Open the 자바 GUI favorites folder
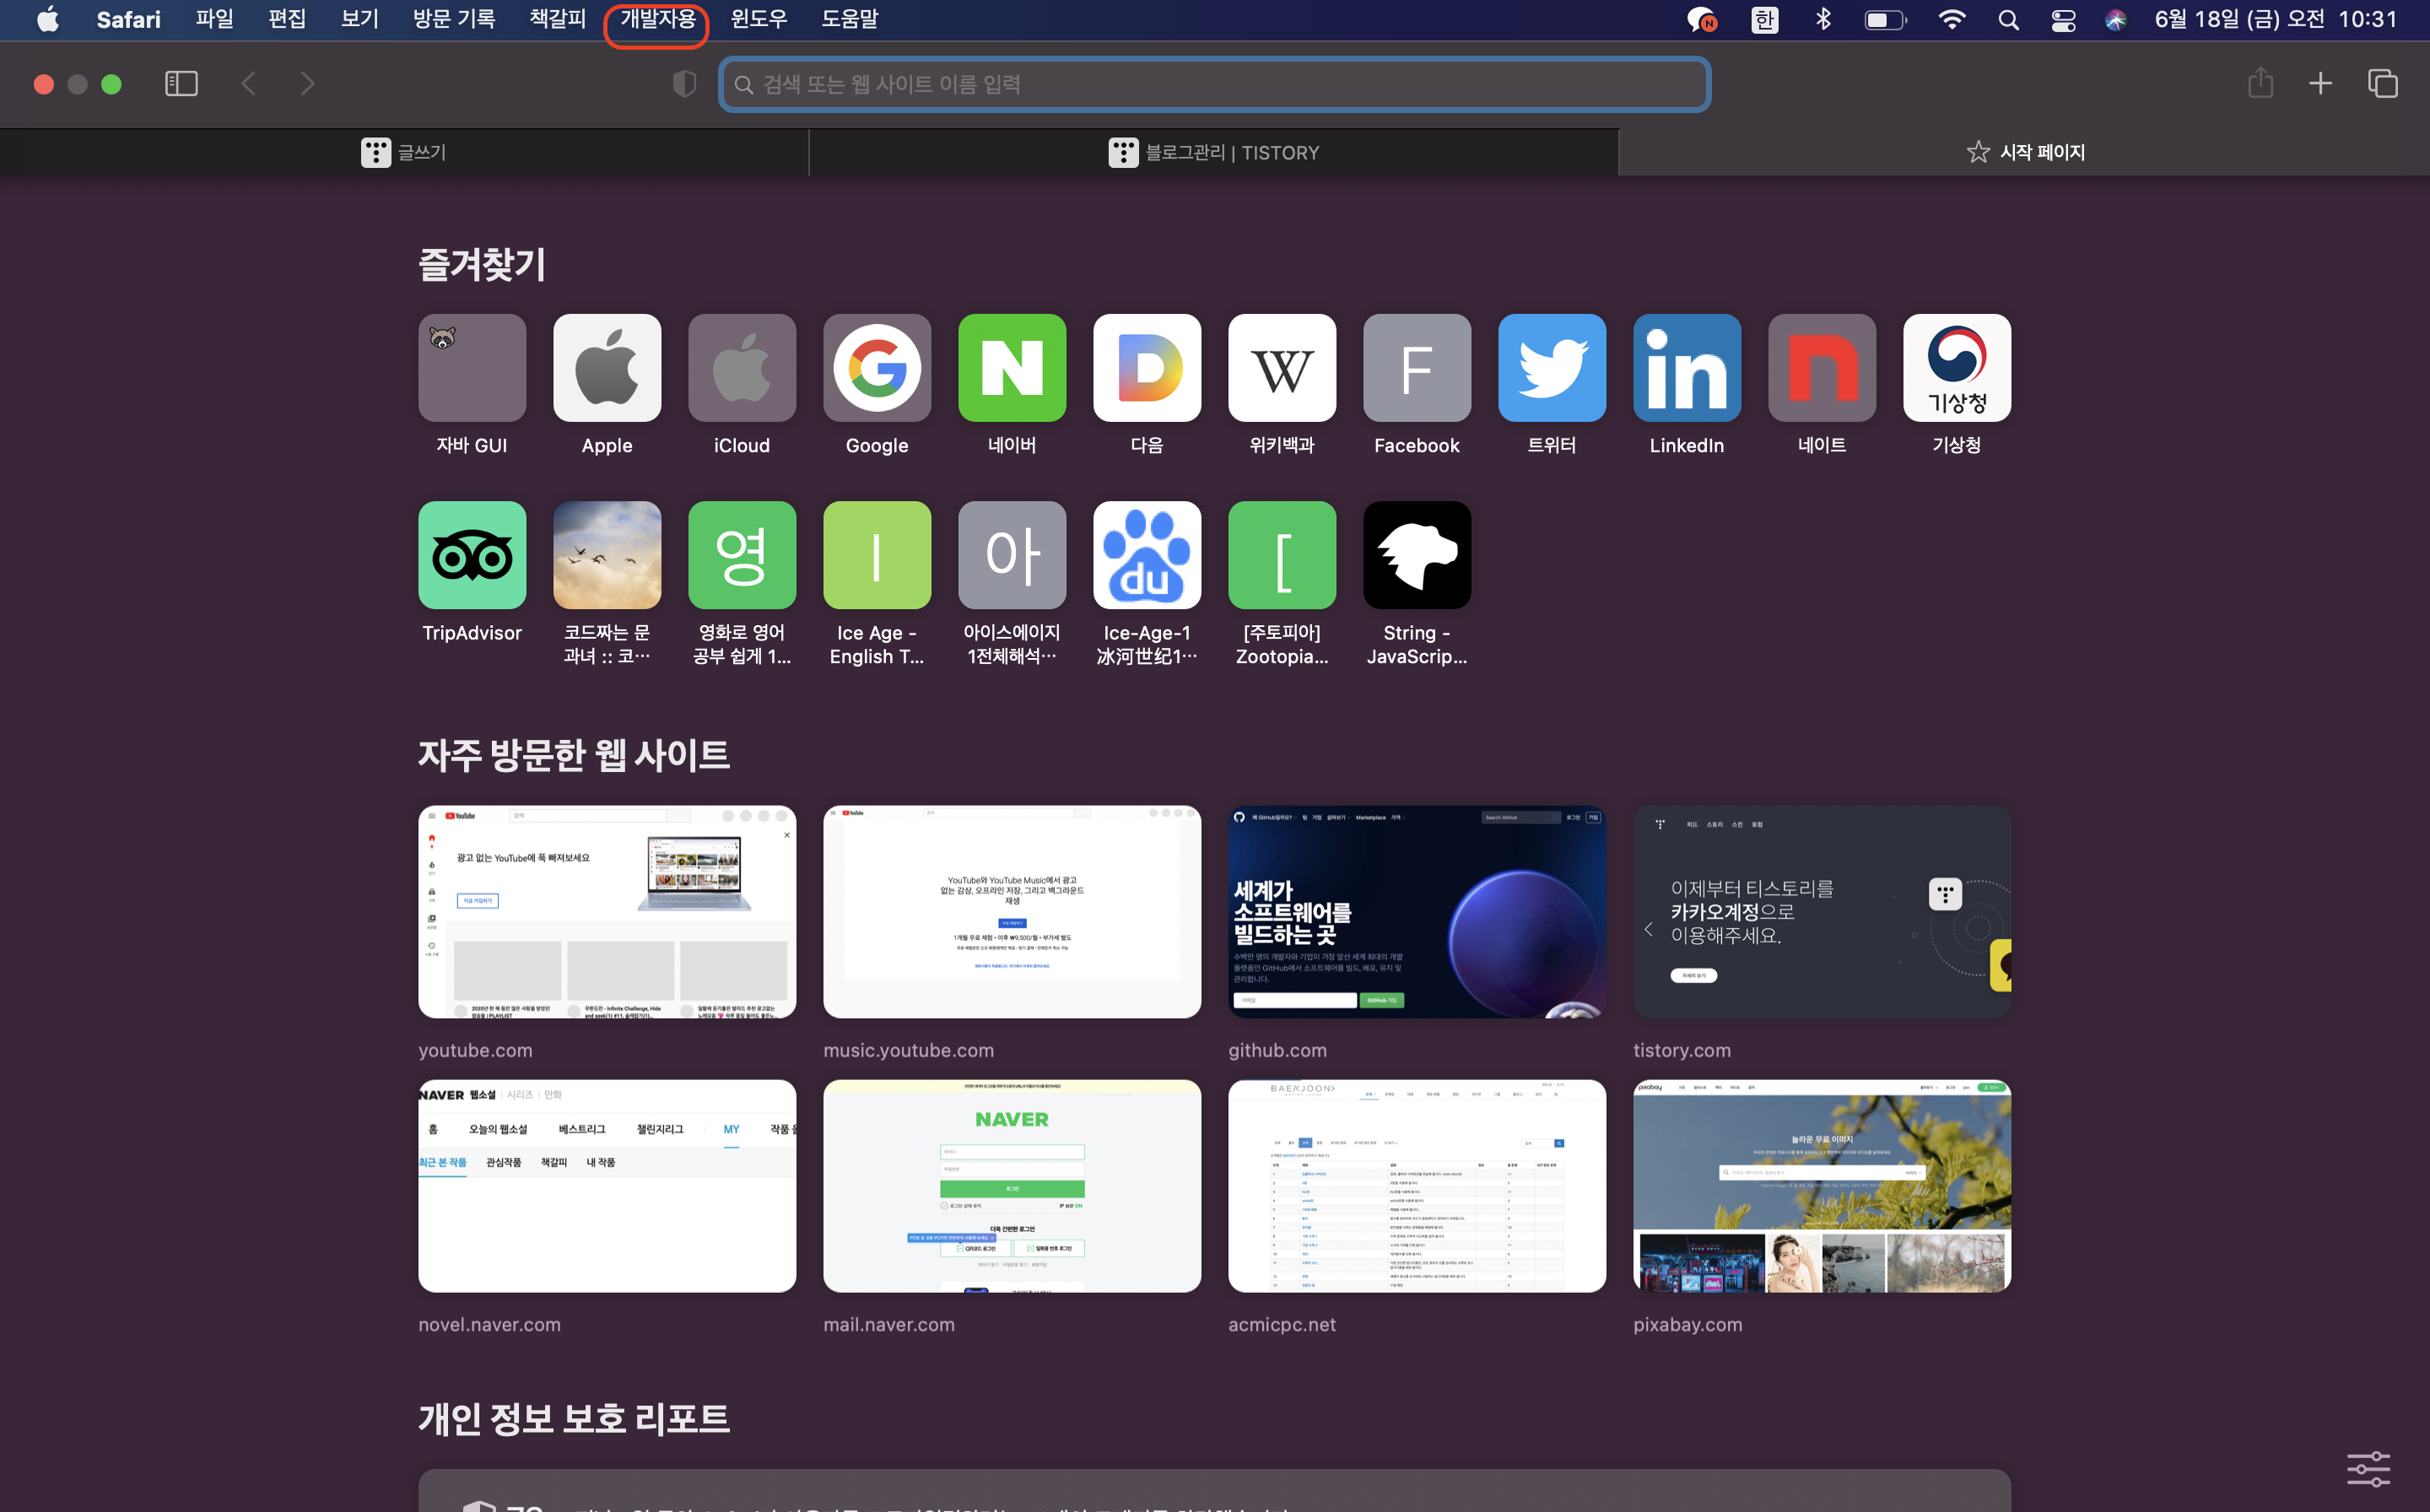The image size is (2430, 1512). pos(472,368)
